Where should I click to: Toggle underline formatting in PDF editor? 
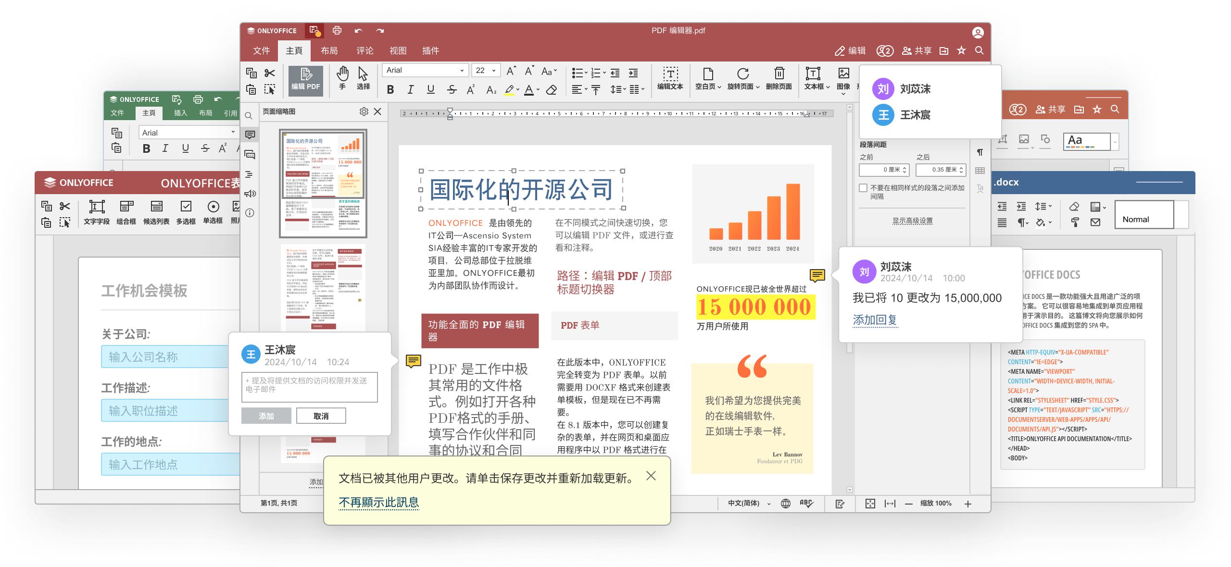coord(430,90)
